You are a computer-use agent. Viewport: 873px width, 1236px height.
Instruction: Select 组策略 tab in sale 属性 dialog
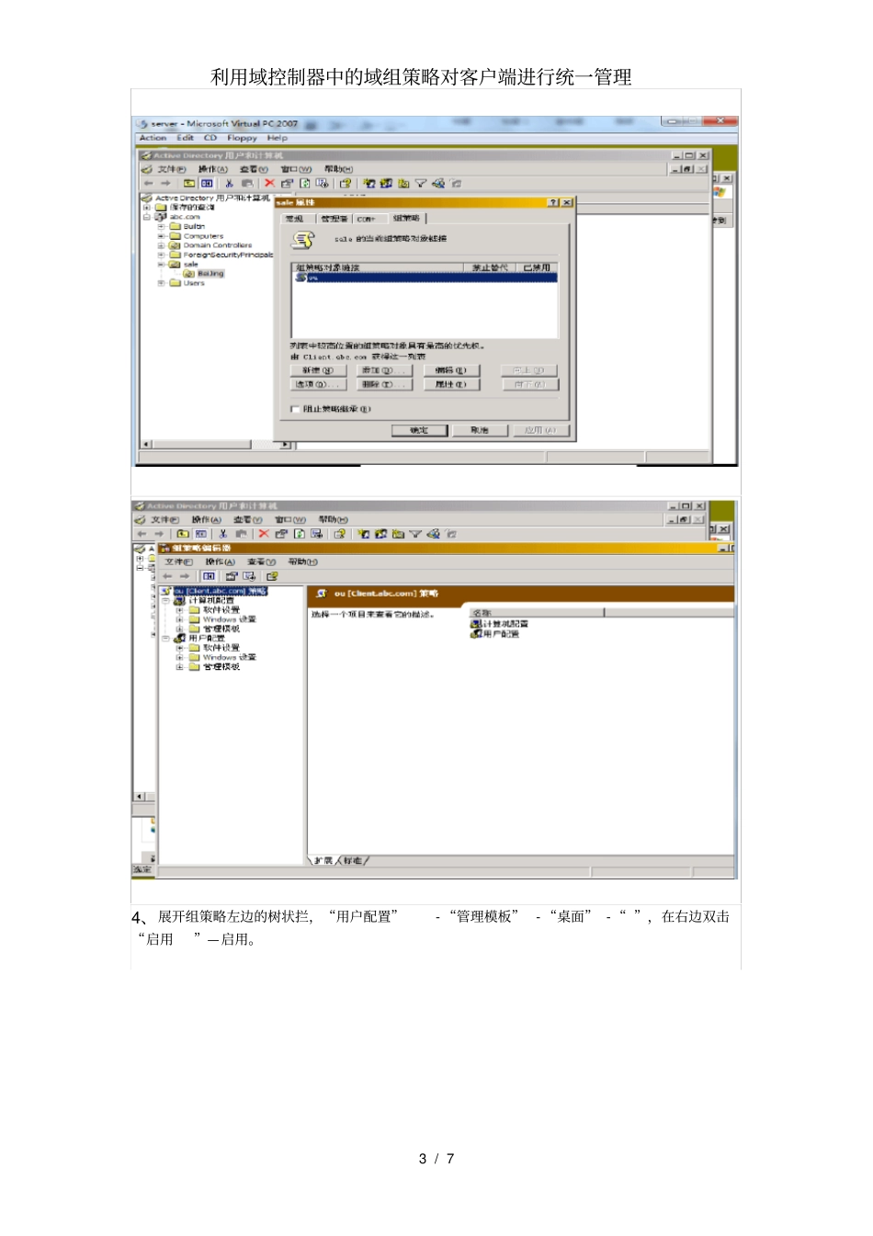[406, 218]
